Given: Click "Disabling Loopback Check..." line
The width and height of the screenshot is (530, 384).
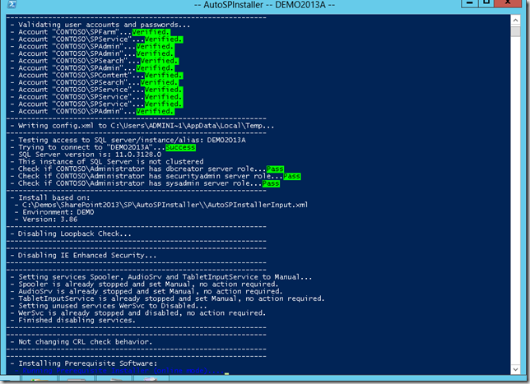Looking at the screenshot, I should coord(71,234).
